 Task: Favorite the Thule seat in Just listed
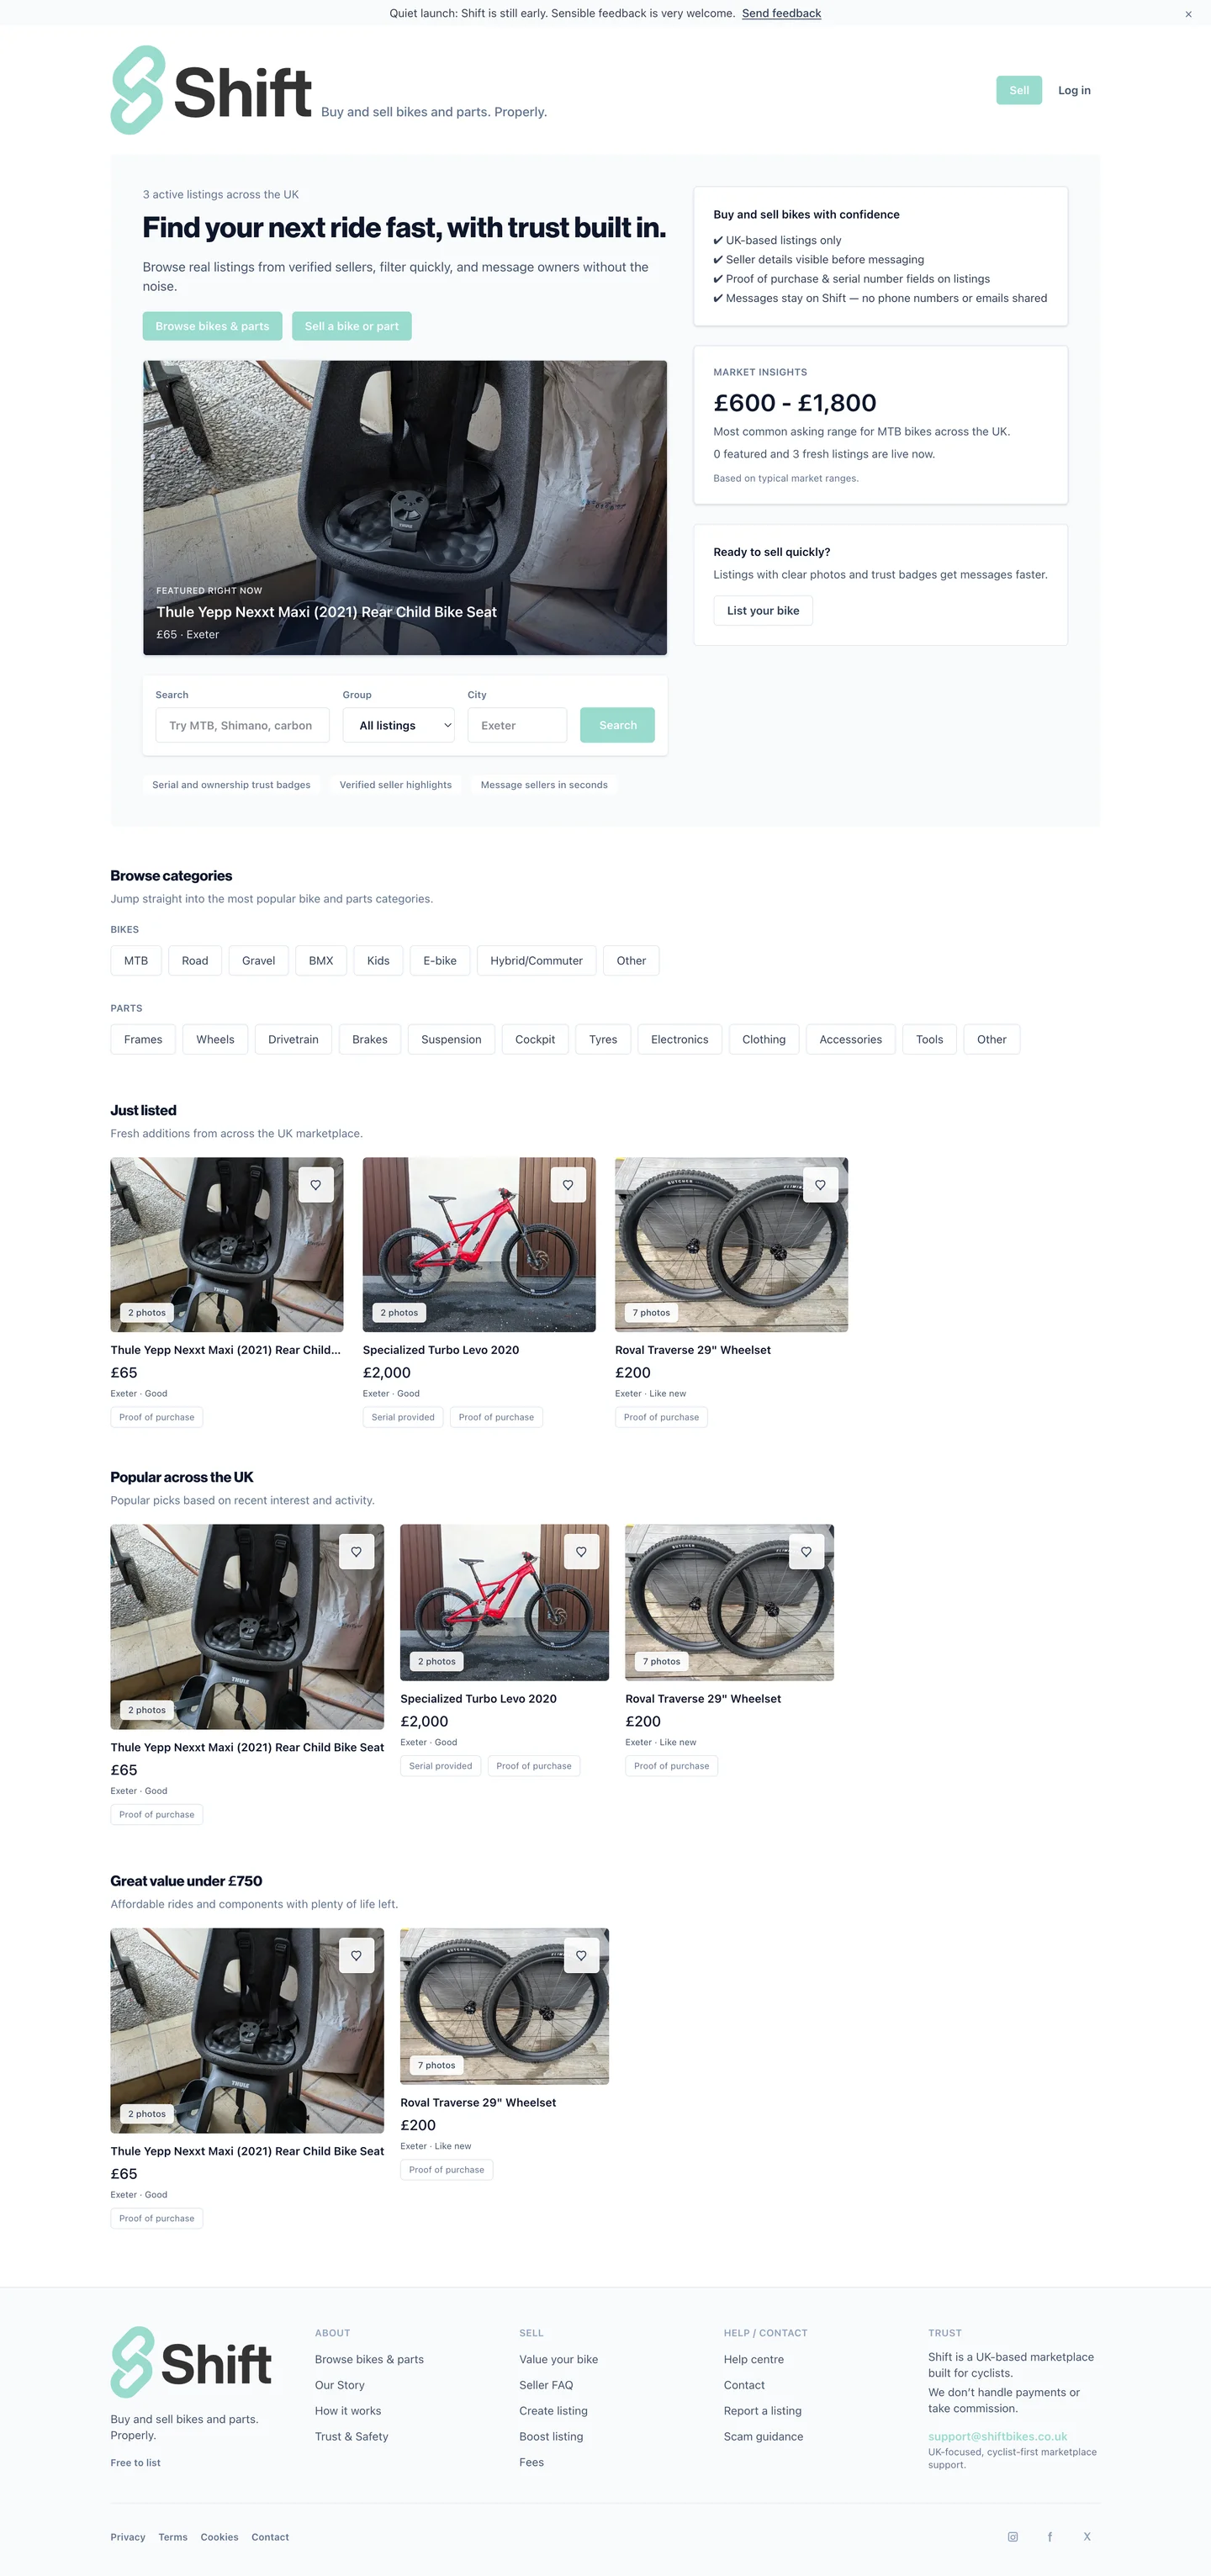tap(316, 1185)
